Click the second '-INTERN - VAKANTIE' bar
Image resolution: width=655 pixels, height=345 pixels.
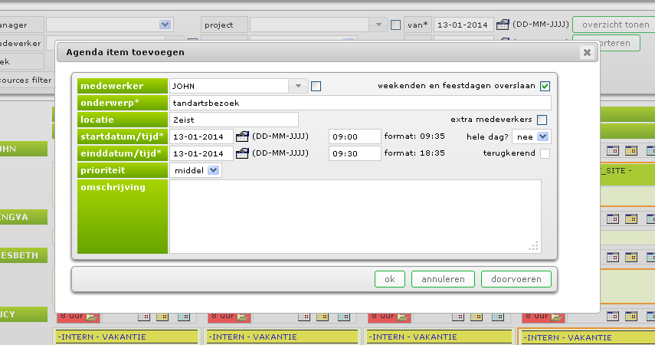pyautogui.click(x=283, y=337)
